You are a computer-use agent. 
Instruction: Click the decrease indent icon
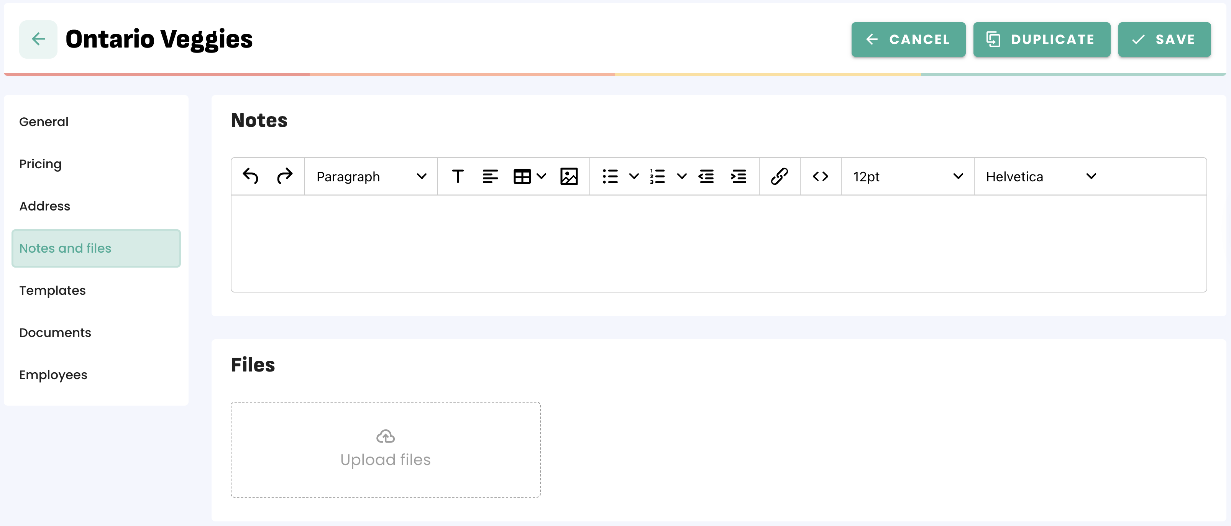point(706,176)
